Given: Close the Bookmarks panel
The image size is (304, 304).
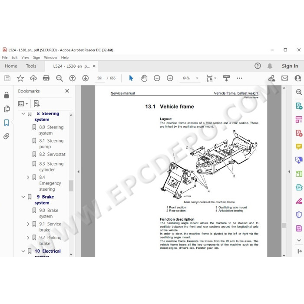Looking at the screenshot, I should [x=67, y=91].
